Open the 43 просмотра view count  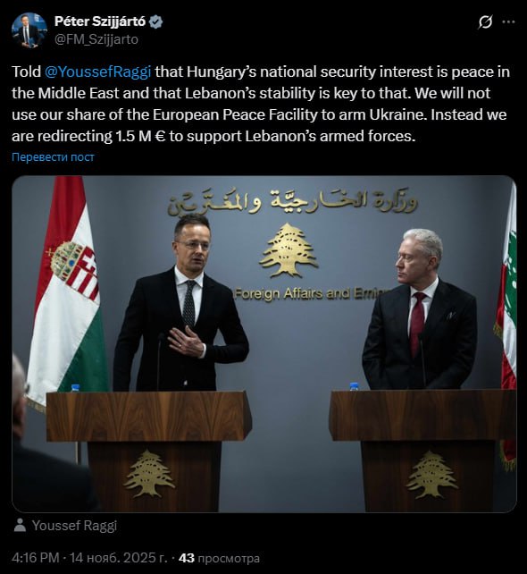click(x=219, y=558)
